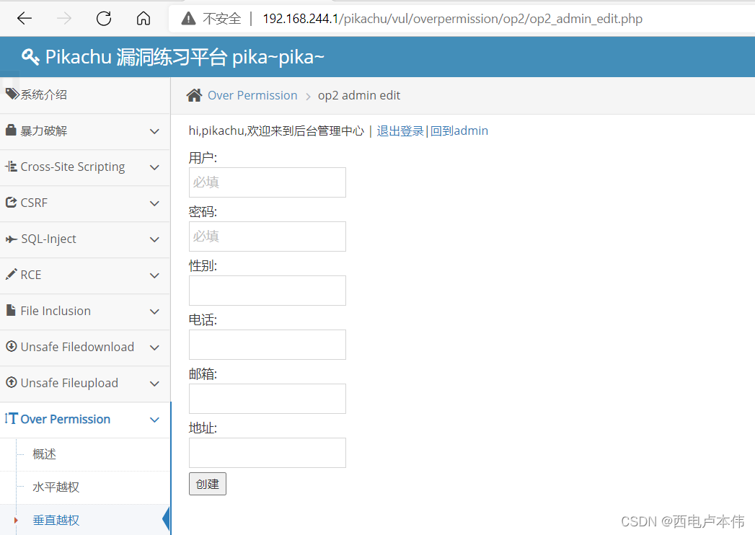The width and height of the screenshot is (755, 535).
Task: Focus the 密码 input field
Action: 268,236
